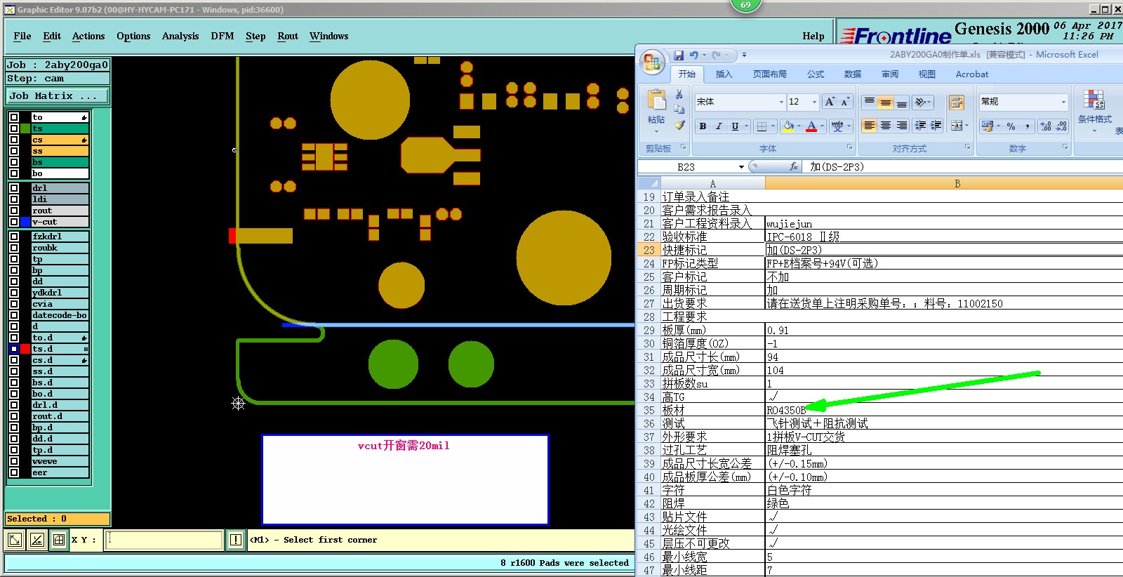This screenshot has width=1123, height=577.
Task: Open the Actions menu in Genesis
Action: point(88,36)
